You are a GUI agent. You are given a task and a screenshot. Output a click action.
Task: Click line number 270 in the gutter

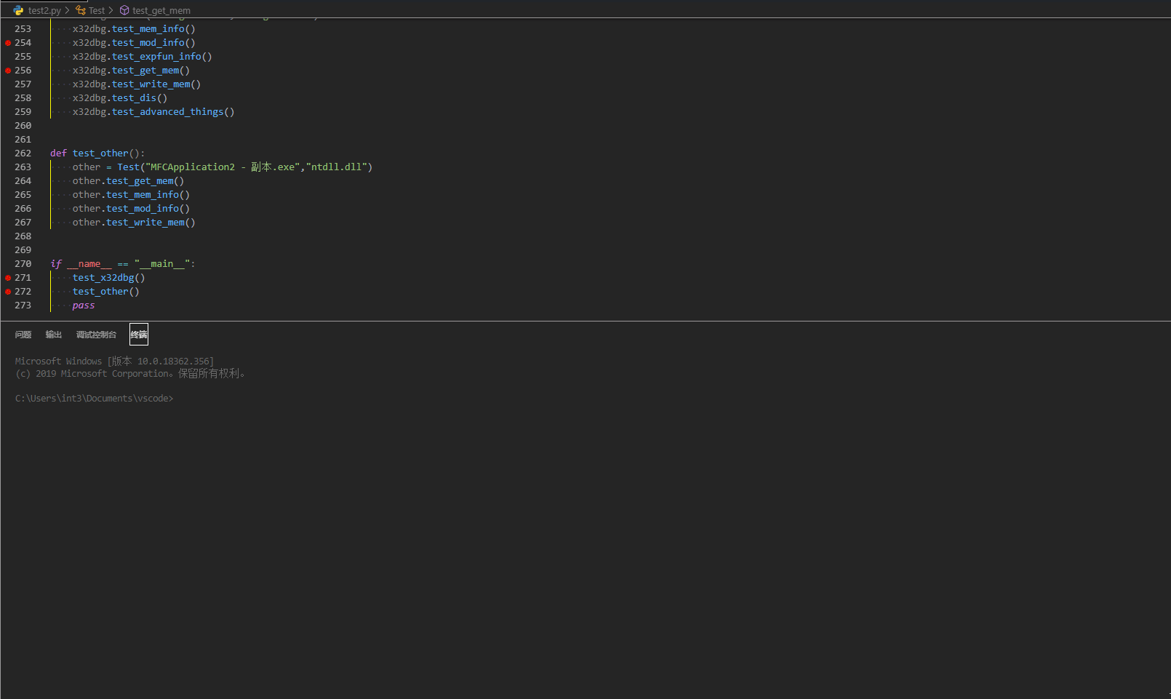[23, 264]
